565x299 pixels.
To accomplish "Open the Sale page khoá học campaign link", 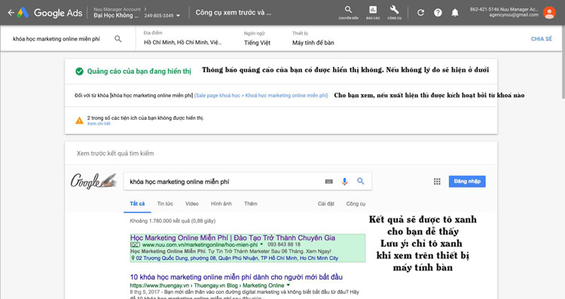I will click(261, 96).
